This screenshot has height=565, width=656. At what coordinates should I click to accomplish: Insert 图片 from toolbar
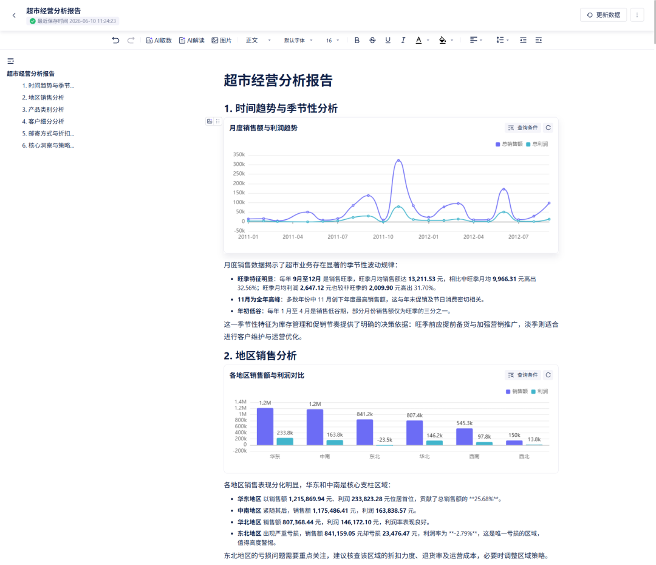point(222,40)
